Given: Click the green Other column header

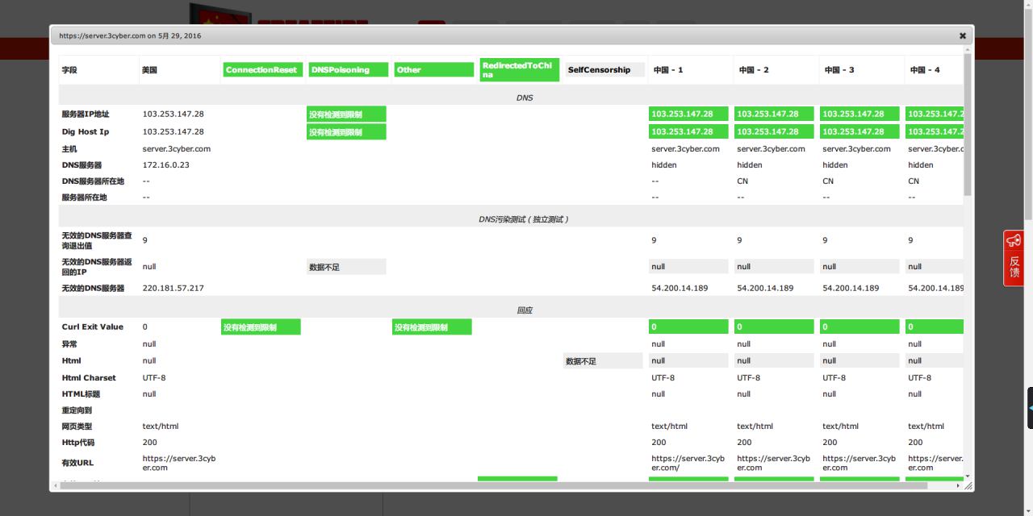Looking at the screenshot, I should tap(433, 70).
